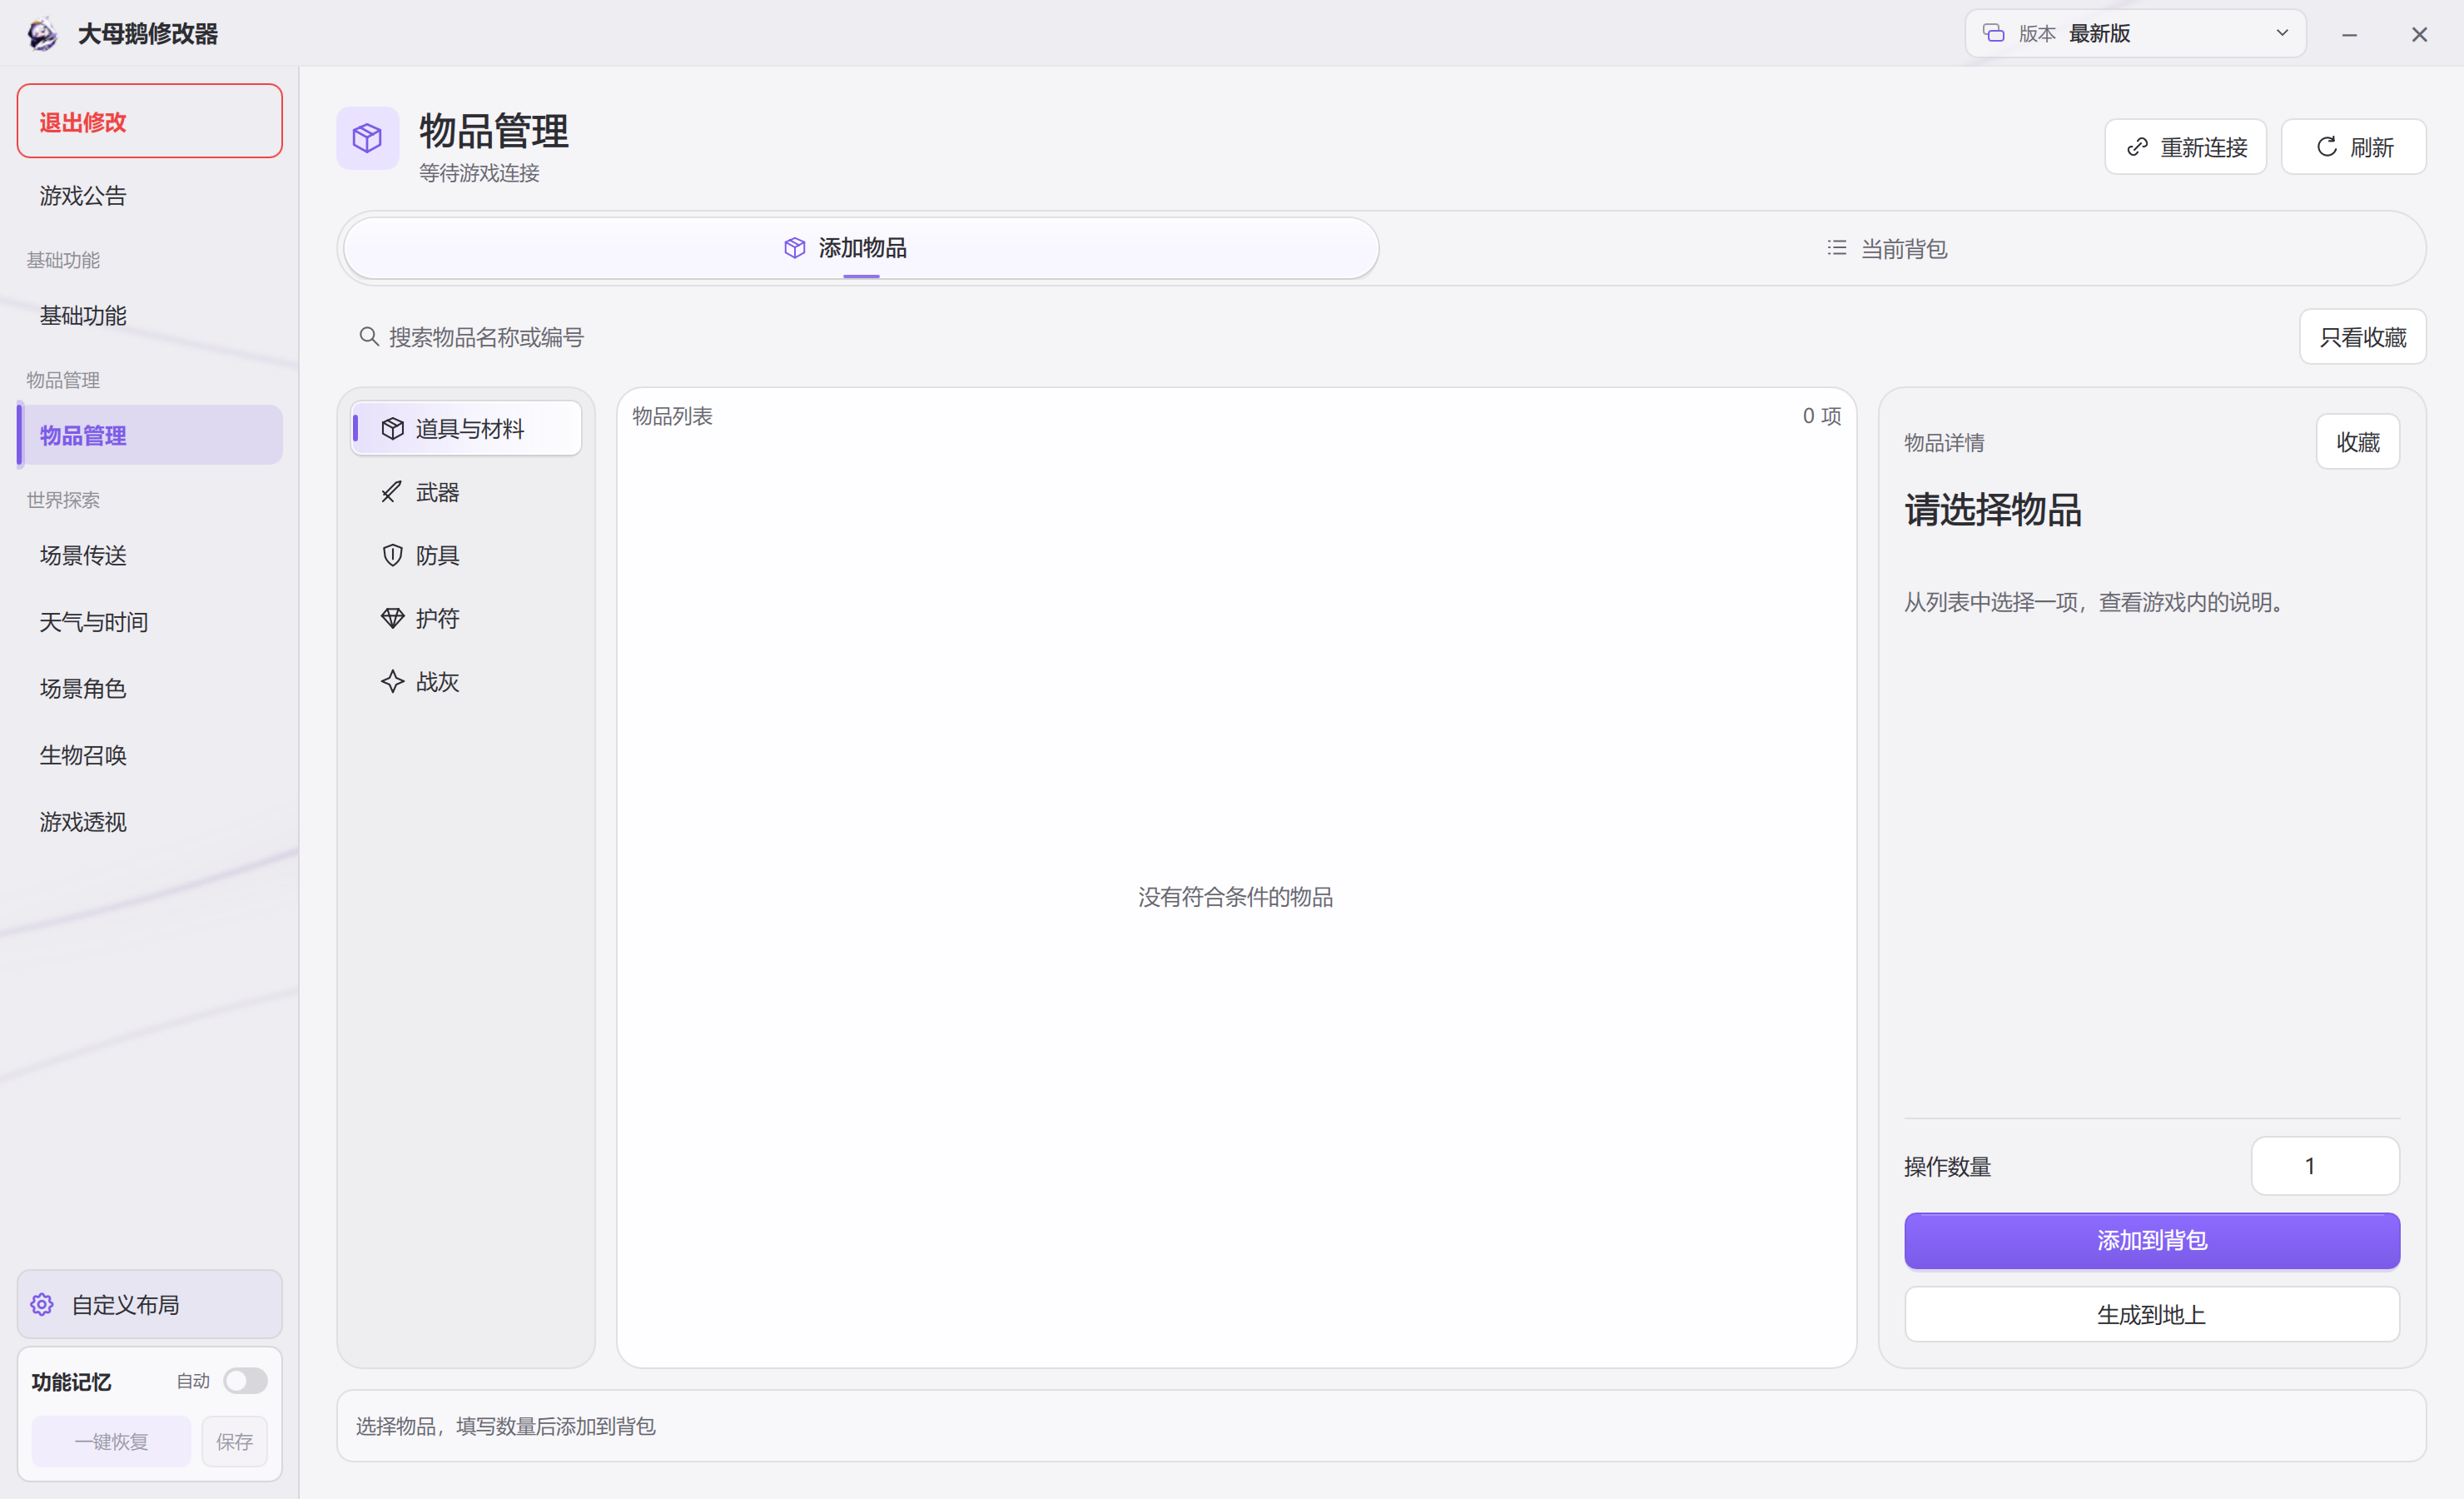Select the 护符 gem icon
Viewport: 2464px width, 1499px height.
(392, 619)
